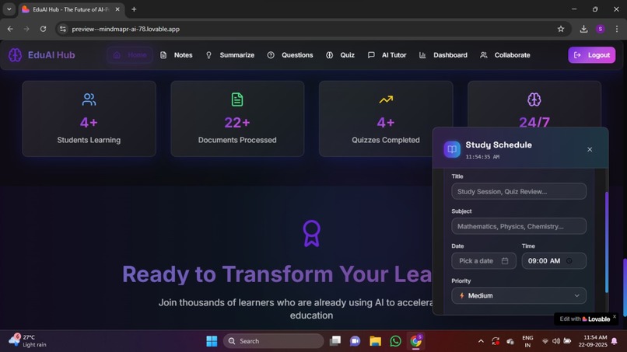Viewport: 627px width, 352px height.
Task: Click the Chrome taskbar icon
Action: click(416, 341)
